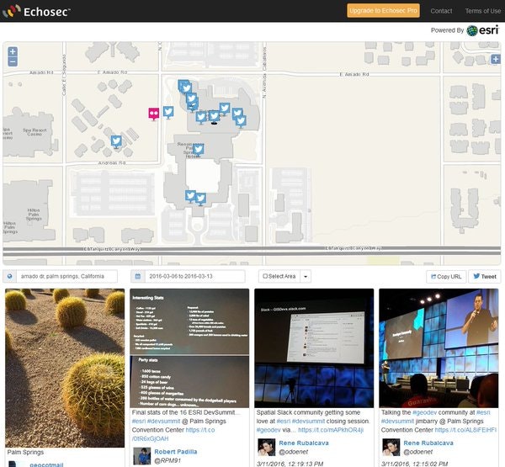
Task: Click the 3/11/2016, 12:15:02 PM timestamp
Action: point(414,464)
